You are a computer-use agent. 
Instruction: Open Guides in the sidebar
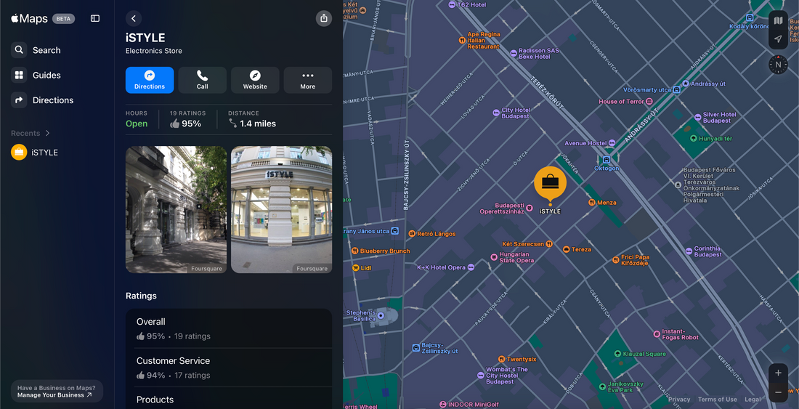(46, 76)
